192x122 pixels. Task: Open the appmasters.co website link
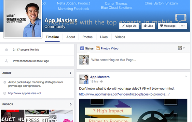(x=25, y=93)
